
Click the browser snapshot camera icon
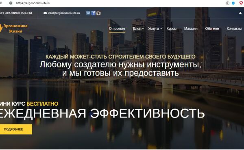tap(227, 3)
